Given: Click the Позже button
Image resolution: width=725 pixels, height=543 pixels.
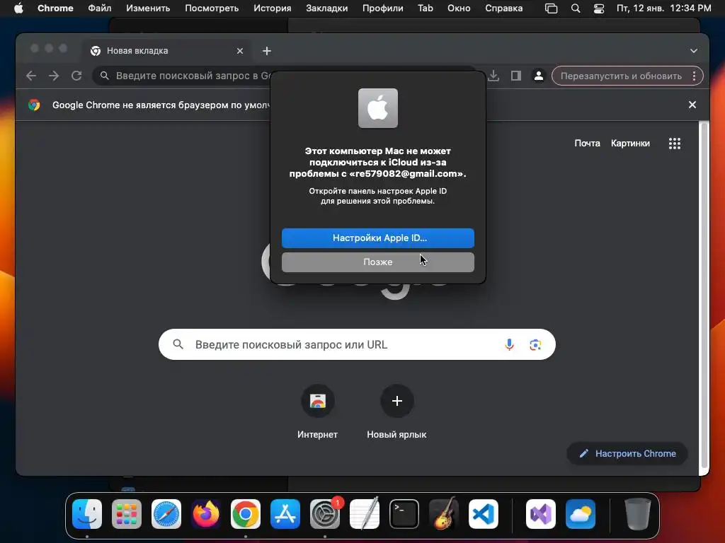Looking at the screenshot, I should [378, 262].
